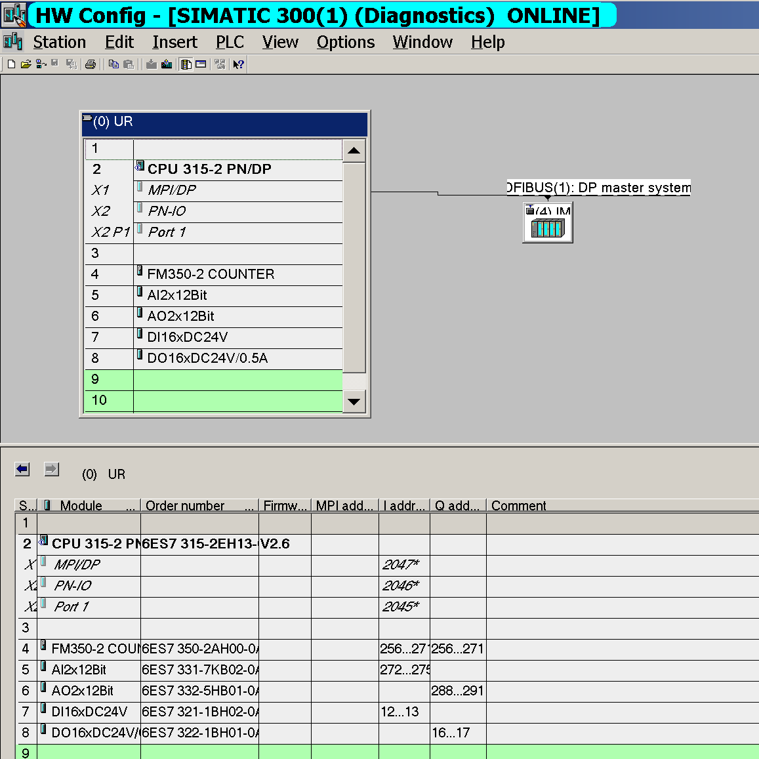The image size is (759, 759).
Task: Click the rack scrollbar up arrow
Action: tap(354, 150)
